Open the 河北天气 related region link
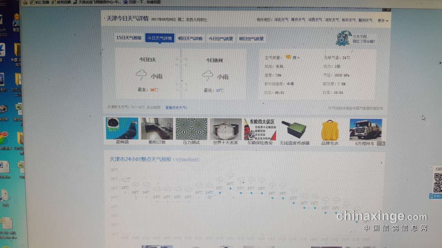 pyautogui.click(x=281, y=20)
